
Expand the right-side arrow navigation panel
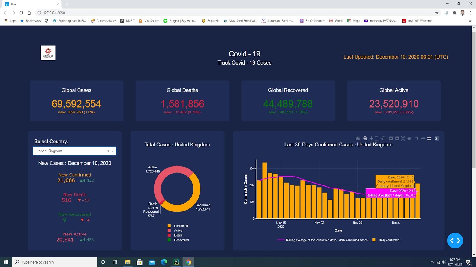coord(455,241)
